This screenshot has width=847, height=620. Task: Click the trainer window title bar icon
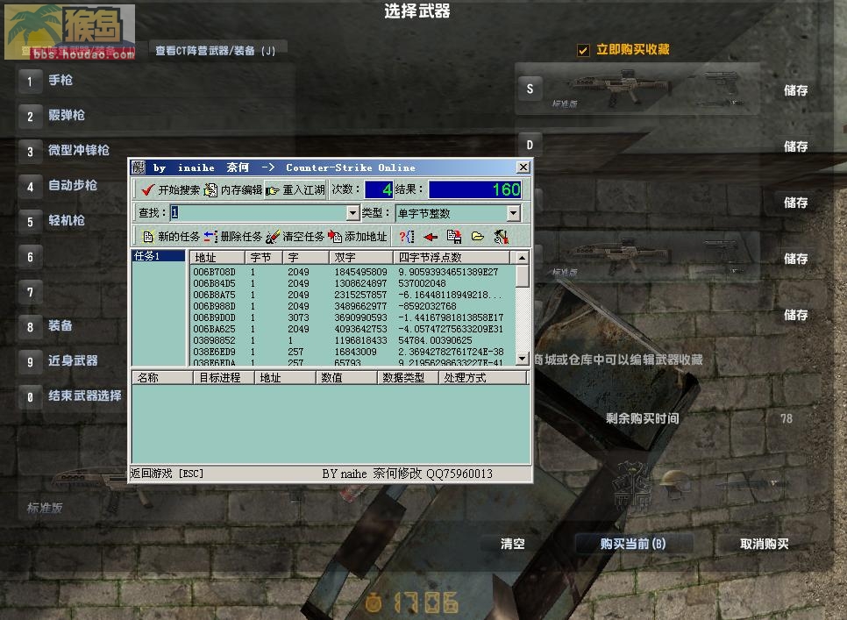139,167
